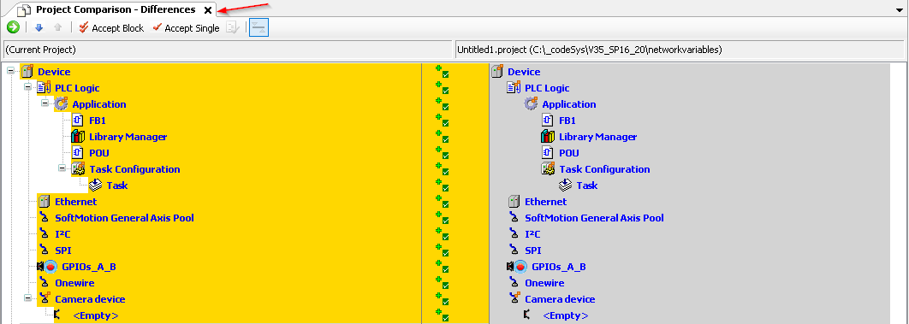Click Task icon in Untitled1.project pane
Screen dimensions: 909x324
(565, 186)
